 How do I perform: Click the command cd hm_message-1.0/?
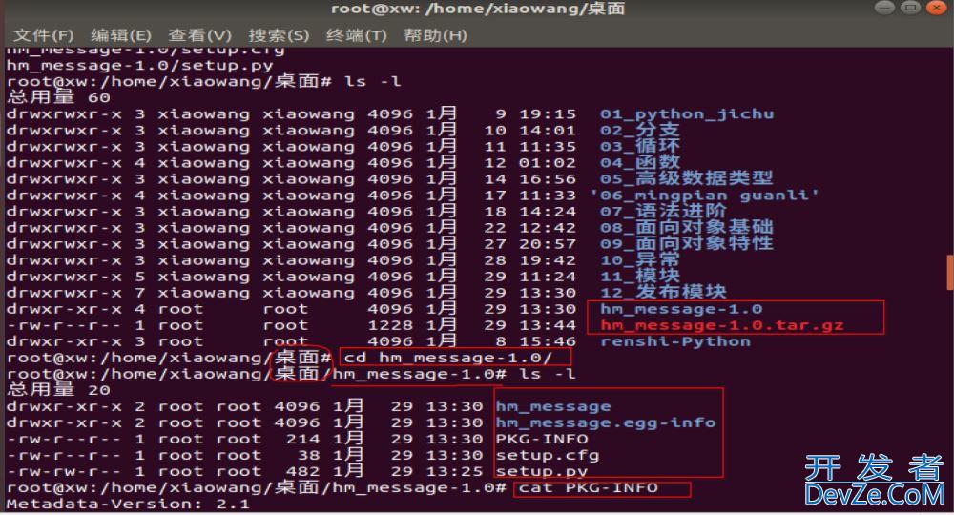tap(447, 358)
